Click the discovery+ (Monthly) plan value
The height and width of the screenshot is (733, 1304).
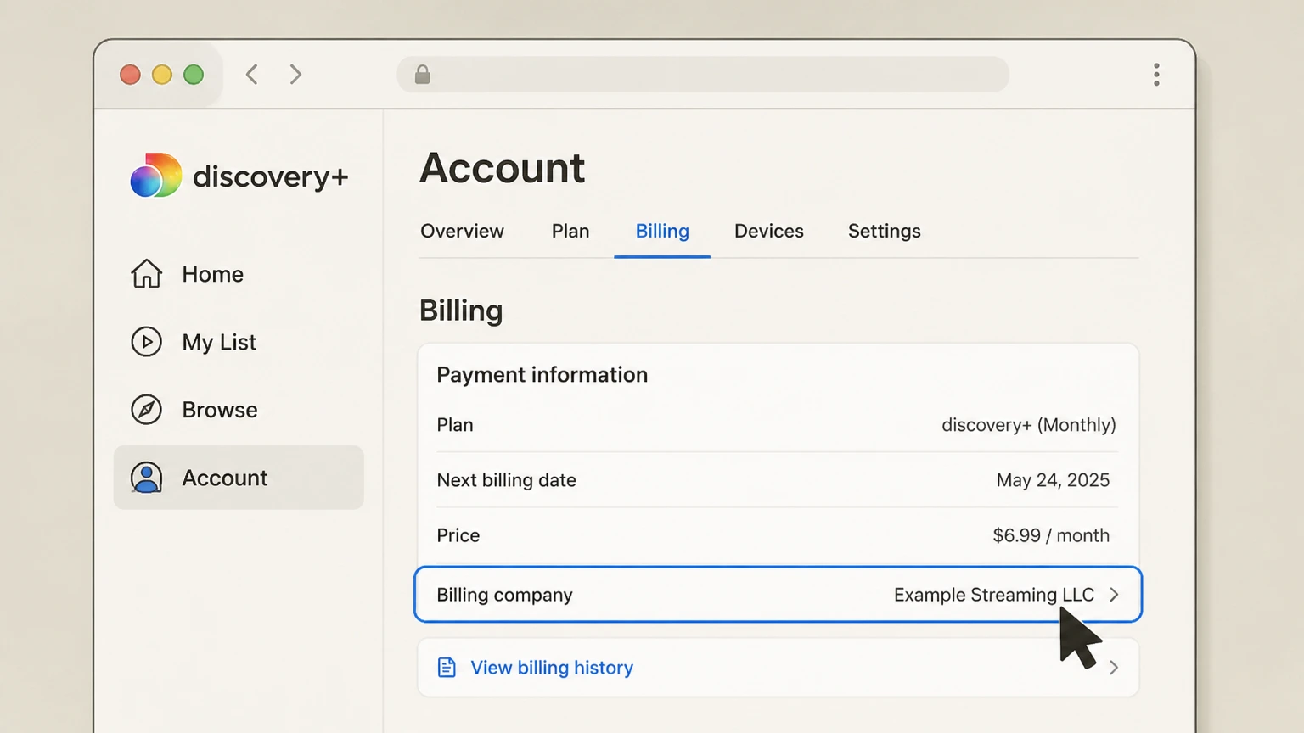click(1029, 425)
